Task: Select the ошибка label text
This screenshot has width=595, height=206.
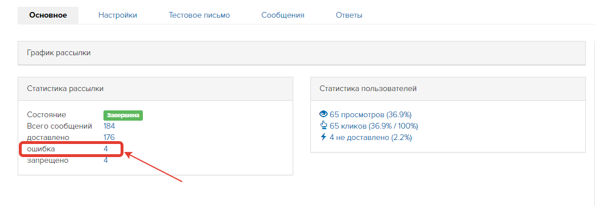Action: (x=41, y=149)
